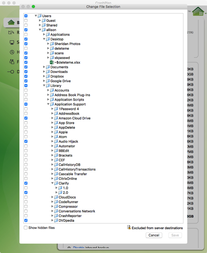207x253 pixels.
Task: Click the Sheridan Photos folder icon
Action: tap(52, 44)
